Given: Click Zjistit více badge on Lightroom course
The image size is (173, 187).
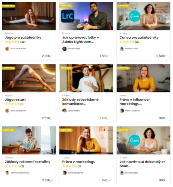Looking at the screenshot, I should [x=66, y=6].
